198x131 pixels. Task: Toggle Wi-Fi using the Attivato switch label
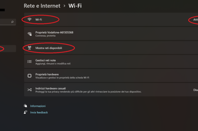click(x=195, y=20)
